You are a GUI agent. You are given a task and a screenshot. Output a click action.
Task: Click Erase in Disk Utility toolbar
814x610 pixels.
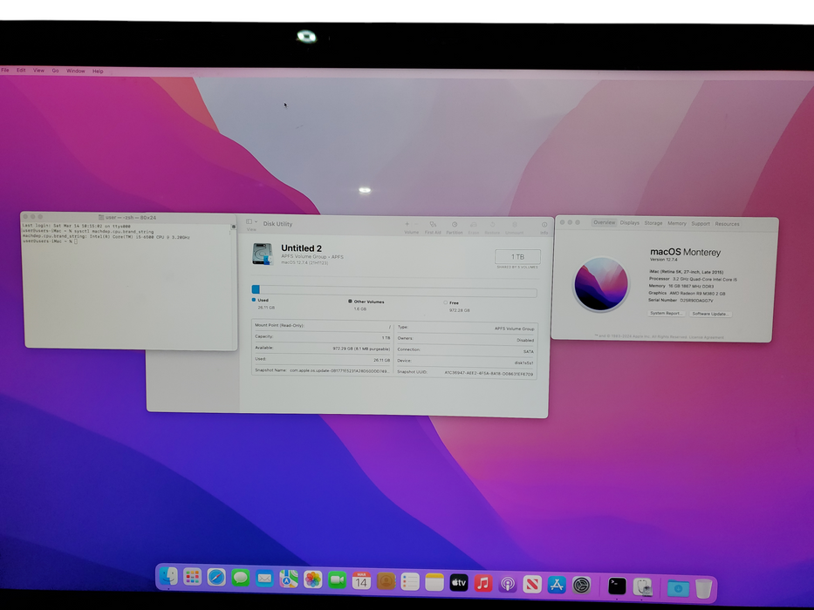[474, 228]
